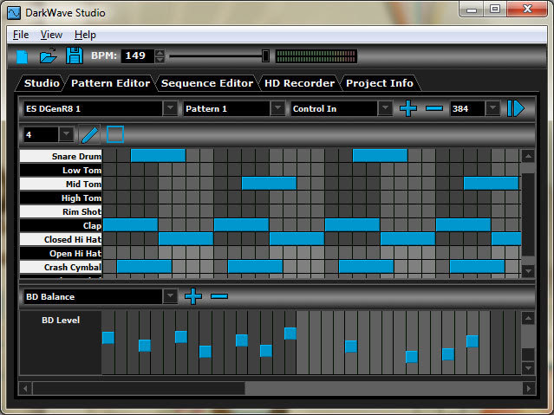The image size is (554, 415).
Task: Select the Open Hi Hat row label
Action: pos(61,253)
